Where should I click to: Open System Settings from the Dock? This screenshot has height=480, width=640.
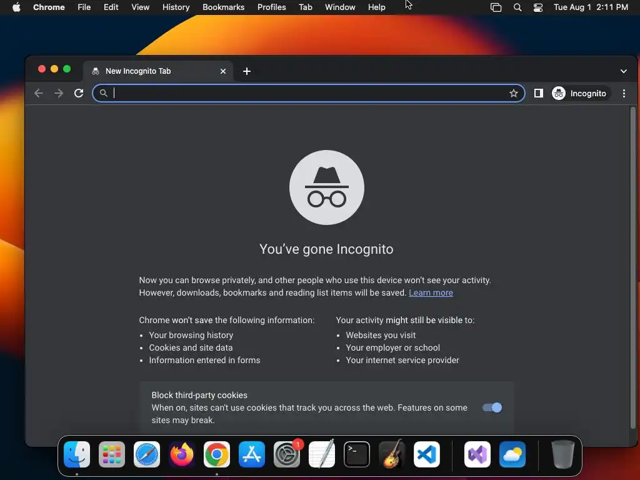286,454
